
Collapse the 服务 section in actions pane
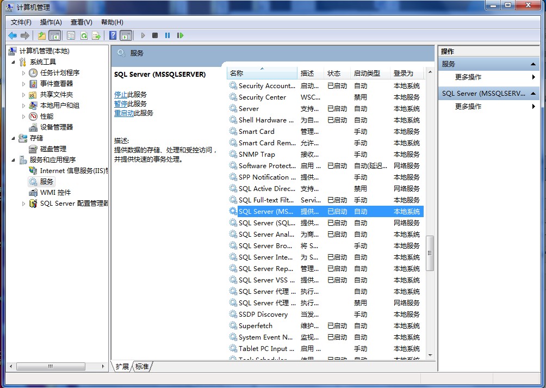[x=533, y=64]
